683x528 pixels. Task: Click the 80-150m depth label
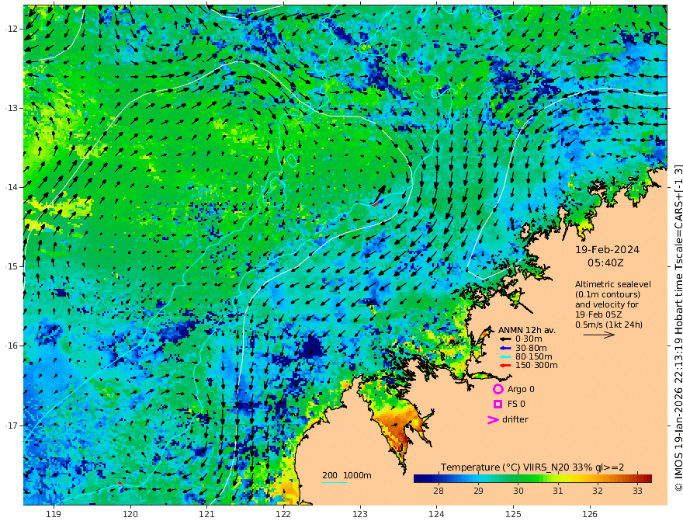click(x=534, y=357)
